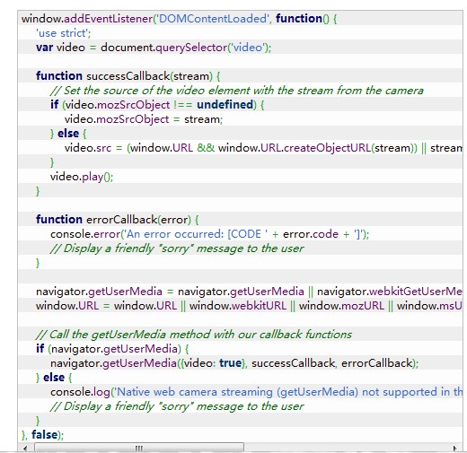The width and height of the screenshot is (467, 453).
Task: Click the video.play() call
Action: (x=82, y=177)
